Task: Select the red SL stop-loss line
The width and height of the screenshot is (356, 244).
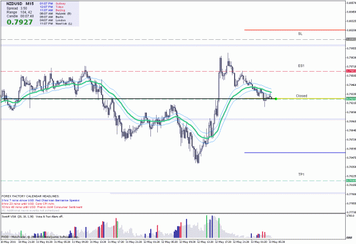Action: click(x=294, y=30)
